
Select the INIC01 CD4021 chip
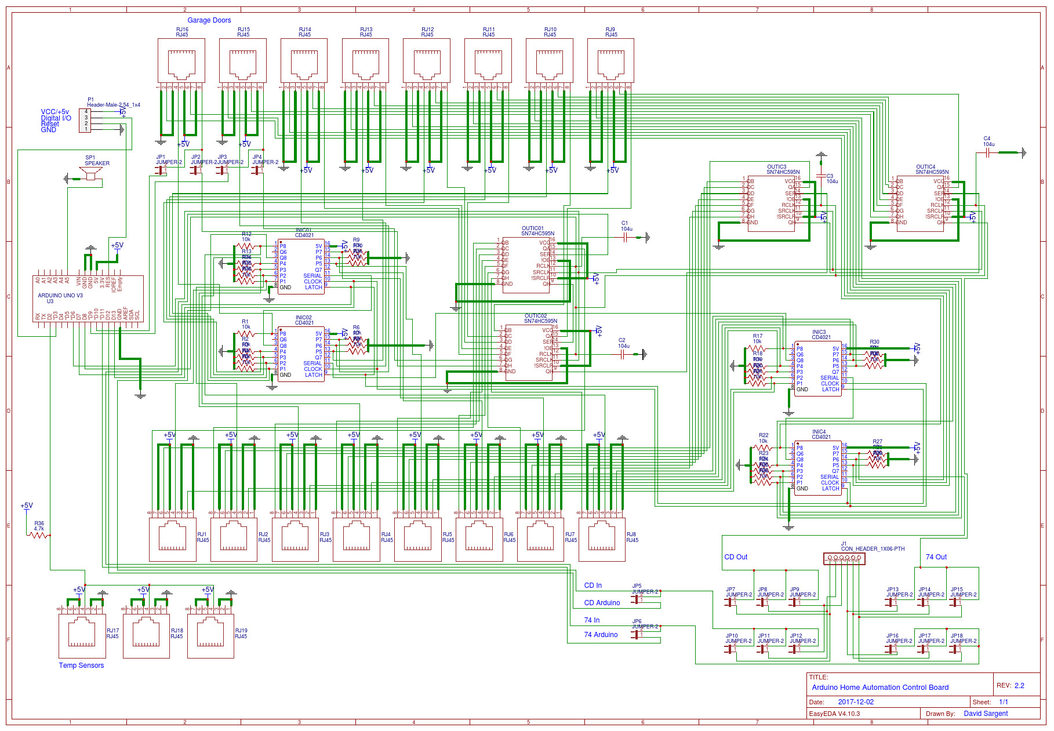click(301, 266)
